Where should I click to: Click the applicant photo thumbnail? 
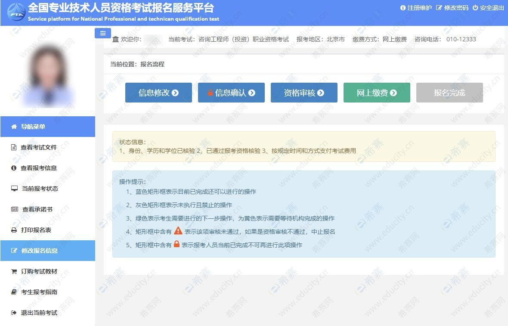(47, 70)
